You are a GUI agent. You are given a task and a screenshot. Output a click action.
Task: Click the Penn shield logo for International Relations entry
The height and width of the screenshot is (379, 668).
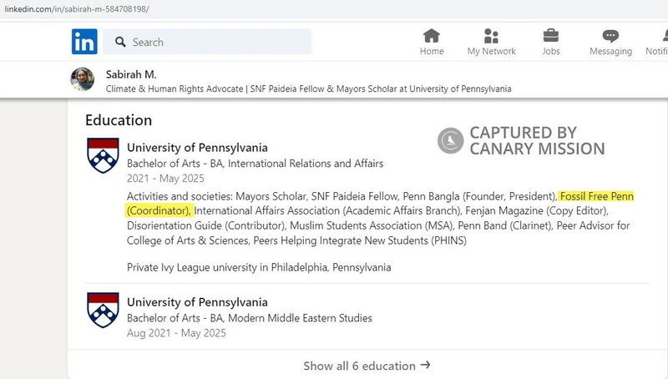[x=103, y=155]
